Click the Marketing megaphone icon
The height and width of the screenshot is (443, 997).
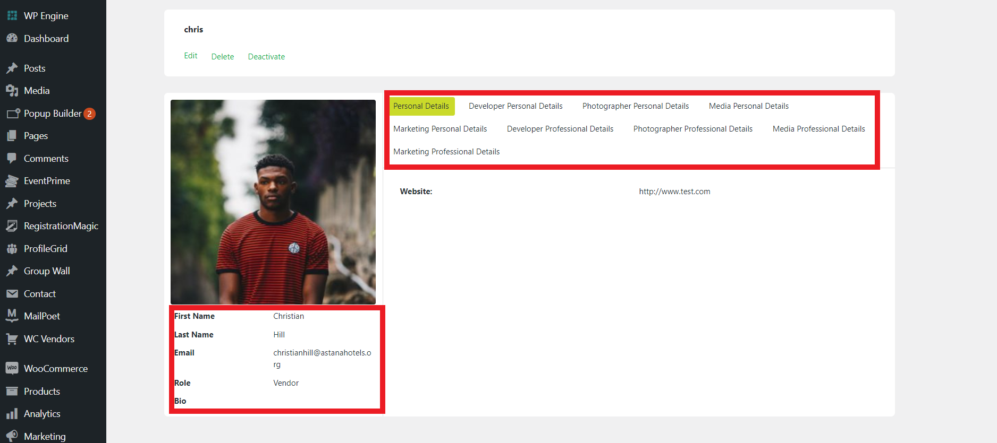(x=12, y=436)
